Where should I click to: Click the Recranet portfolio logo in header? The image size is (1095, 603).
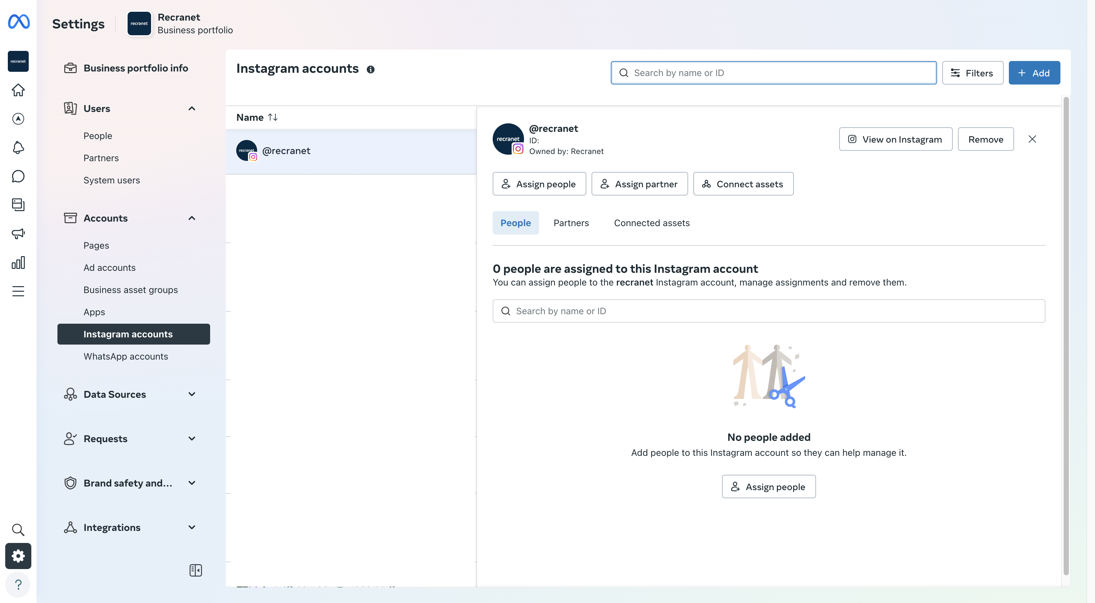(x=139, y=23)
